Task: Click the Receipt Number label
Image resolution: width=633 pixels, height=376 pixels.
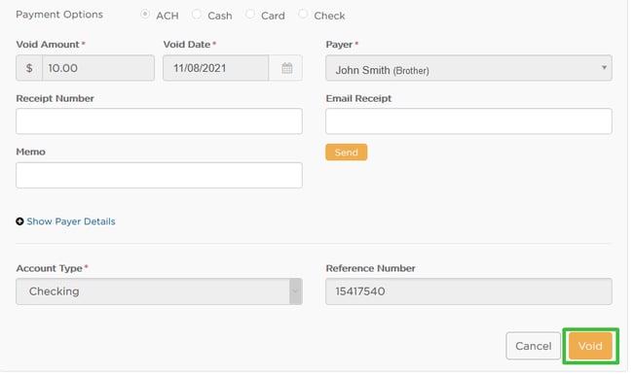Action: pos(55,98)
